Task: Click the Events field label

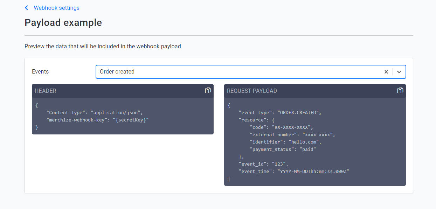Action: point(40,72)
